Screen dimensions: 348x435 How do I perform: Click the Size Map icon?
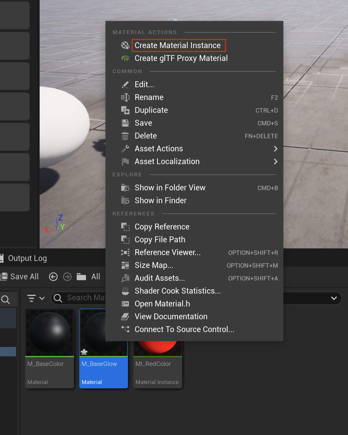(x=125, y=265)
